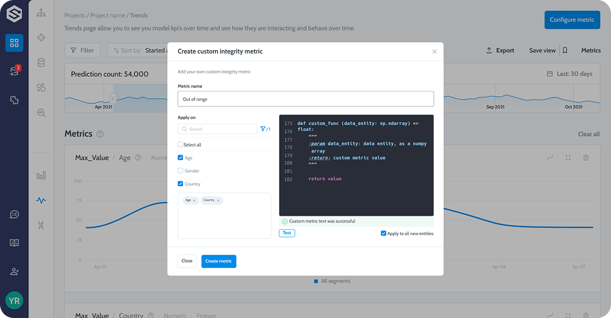
Task: Click the dashboard grid icon in sidebar
Action: [x=14, y=43]
